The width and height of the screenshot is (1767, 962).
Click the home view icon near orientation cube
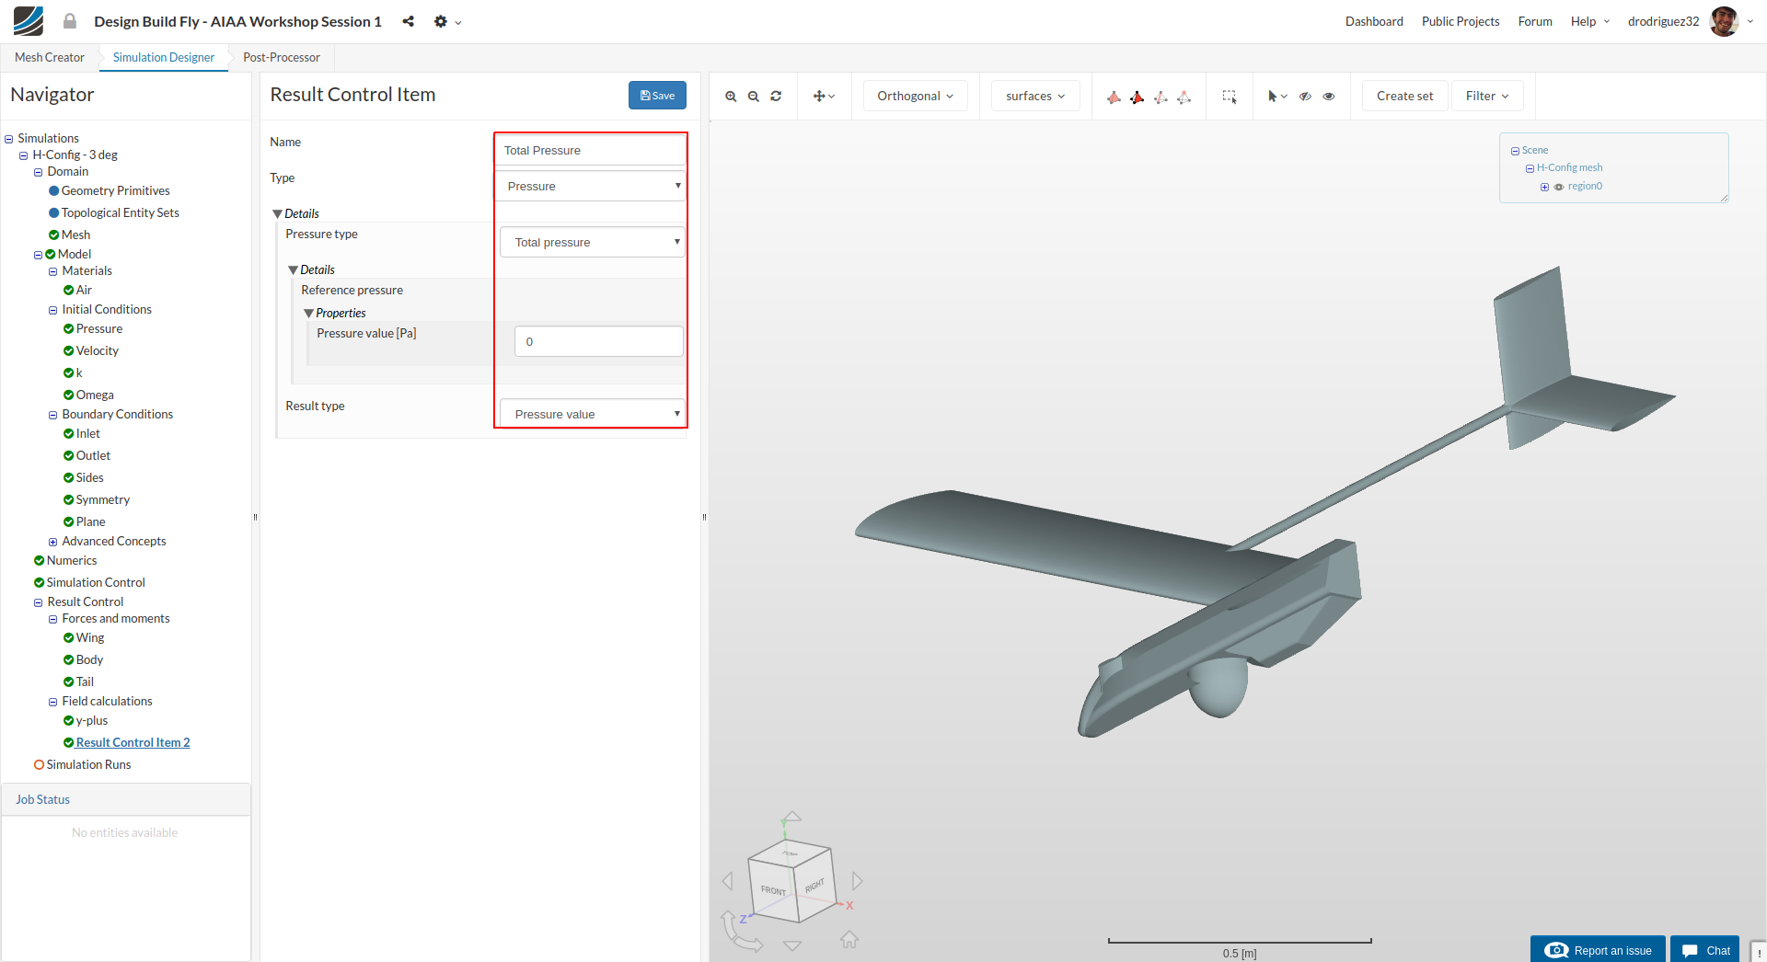[x=849, y=940]
